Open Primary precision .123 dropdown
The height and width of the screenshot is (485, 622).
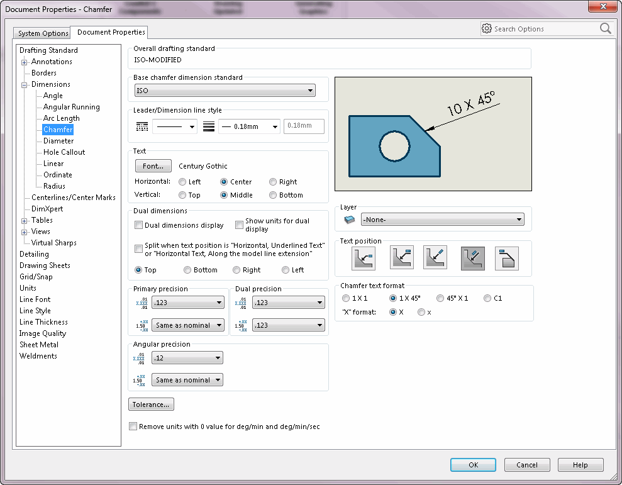[187, 303]
